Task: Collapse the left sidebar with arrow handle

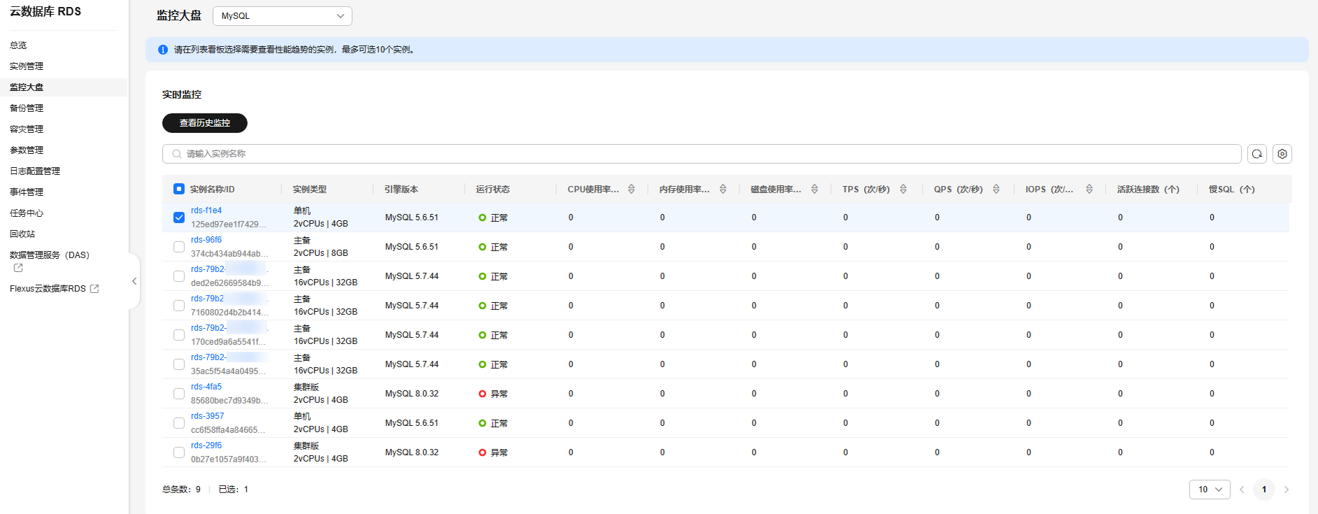Action: click(x=134, y=281)
